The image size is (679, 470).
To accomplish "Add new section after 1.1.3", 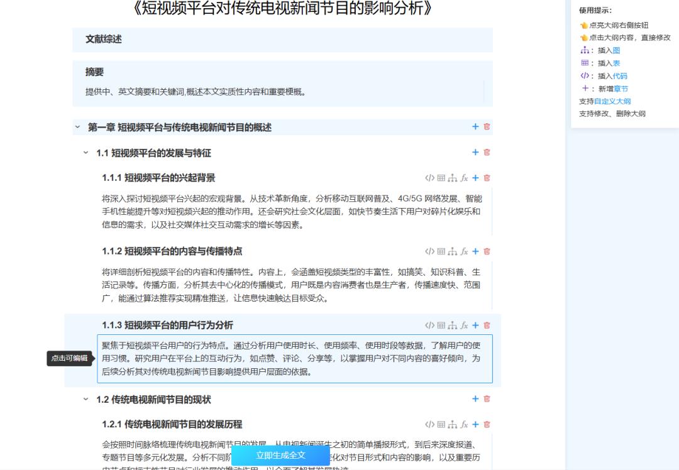I will pos(475,325).
